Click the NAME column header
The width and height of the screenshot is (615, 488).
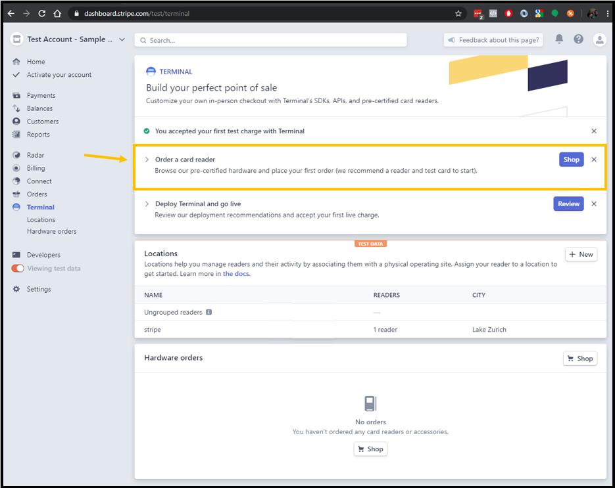point(153,295)
